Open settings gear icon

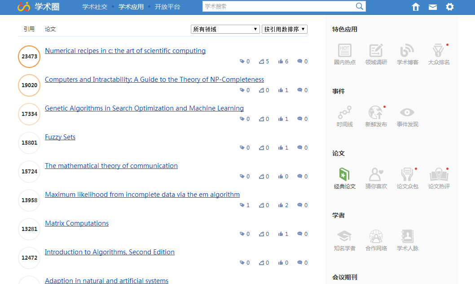pyautogui.click(x=450, y=7)
